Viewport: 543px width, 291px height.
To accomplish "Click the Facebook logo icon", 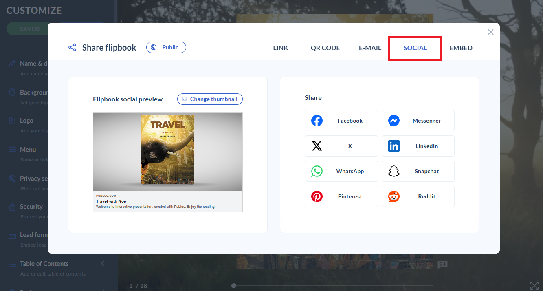I will [317, 121].
